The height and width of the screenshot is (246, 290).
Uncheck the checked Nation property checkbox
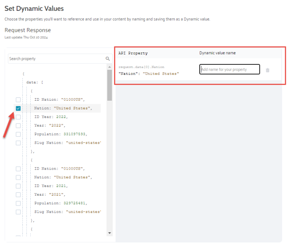tap(18, 109)
